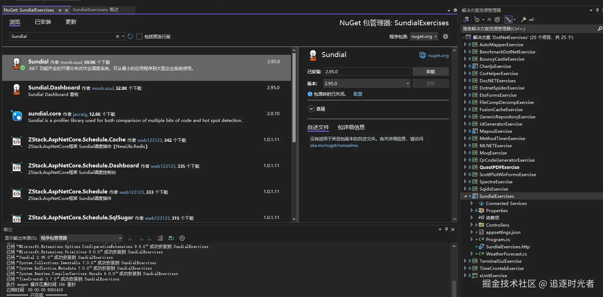Open the version 2.95.0 dropdown
The width and height of the screenshot is (603, 297).
tap(367, 83)
